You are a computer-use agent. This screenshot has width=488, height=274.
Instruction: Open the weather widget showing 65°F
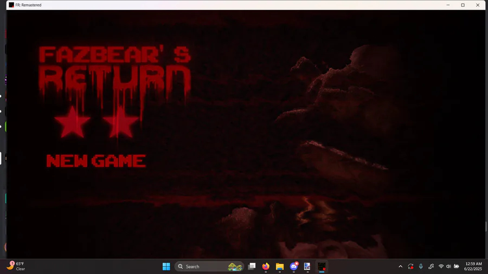click(16, 266)
